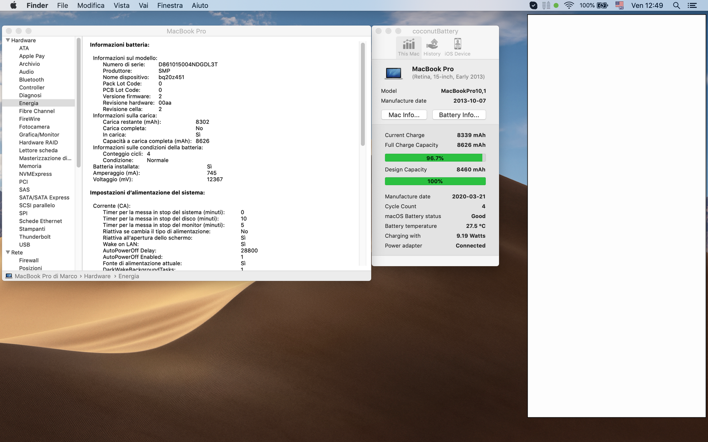Select Fibre Channel in the sidebar

tap(37, 111)
